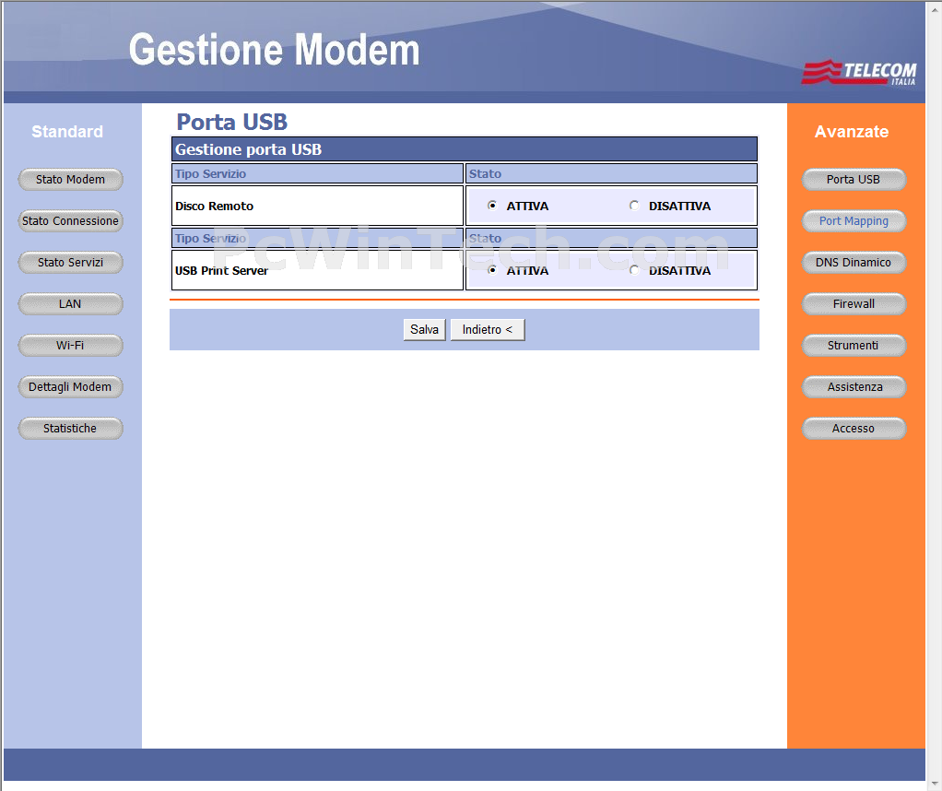Open LAN settings
The image size is (942, 791).
click(70, 303)
